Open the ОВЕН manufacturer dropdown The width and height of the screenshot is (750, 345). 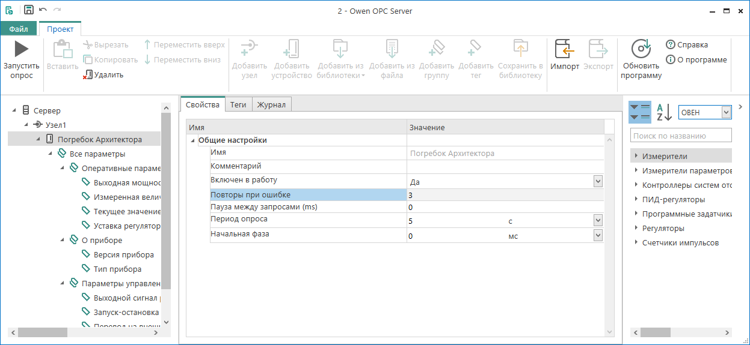tap(726, 112)
